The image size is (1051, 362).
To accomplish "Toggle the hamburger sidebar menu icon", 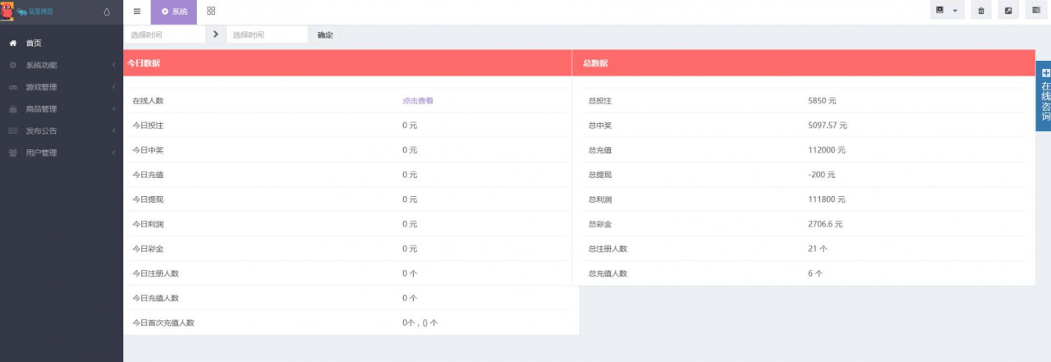I will click(x=136, y=11).
